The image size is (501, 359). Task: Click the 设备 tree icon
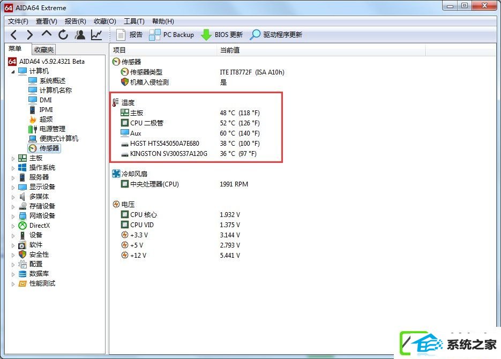23,235
